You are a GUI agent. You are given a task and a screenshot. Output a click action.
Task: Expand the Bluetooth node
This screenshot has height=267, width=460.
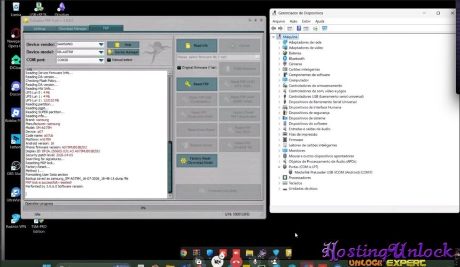[x=279, y=59]
